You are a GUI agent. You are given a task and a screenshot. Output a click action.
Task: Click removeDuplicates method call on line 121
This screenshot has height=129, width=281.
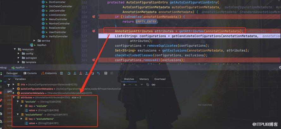click(x=162, y=46)
